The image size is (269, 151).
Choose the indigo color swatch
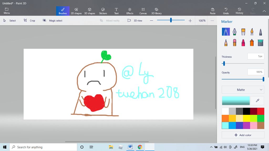click(x=240, y=125)
